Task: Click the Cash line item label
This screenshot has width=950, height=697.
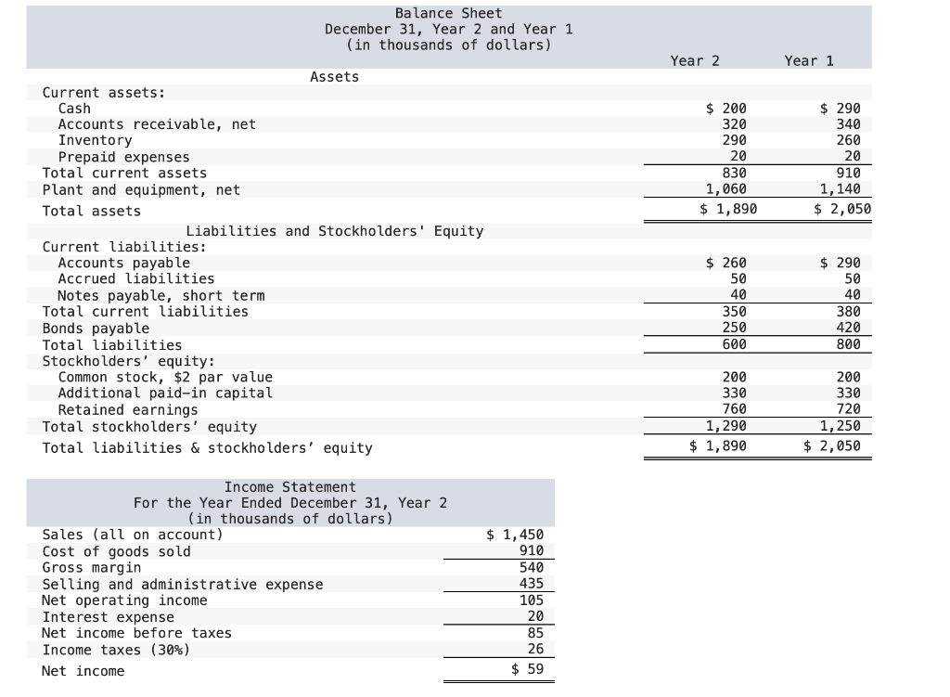Action: click(x=74, y=108)
